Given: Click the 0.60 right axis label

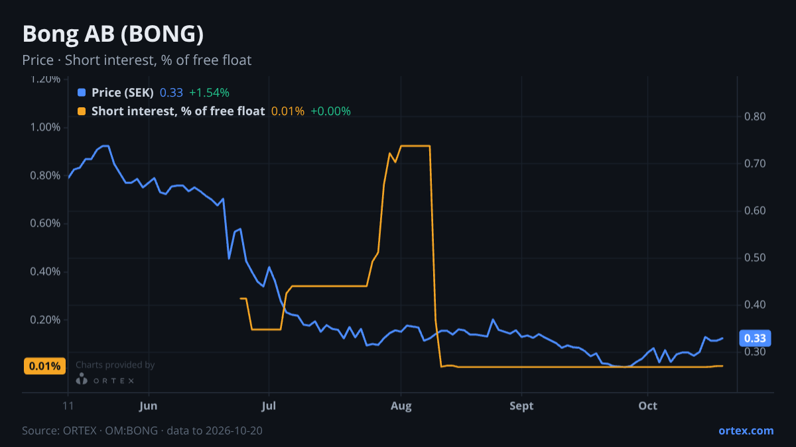Looking at the screenshot, I should 755,211.
